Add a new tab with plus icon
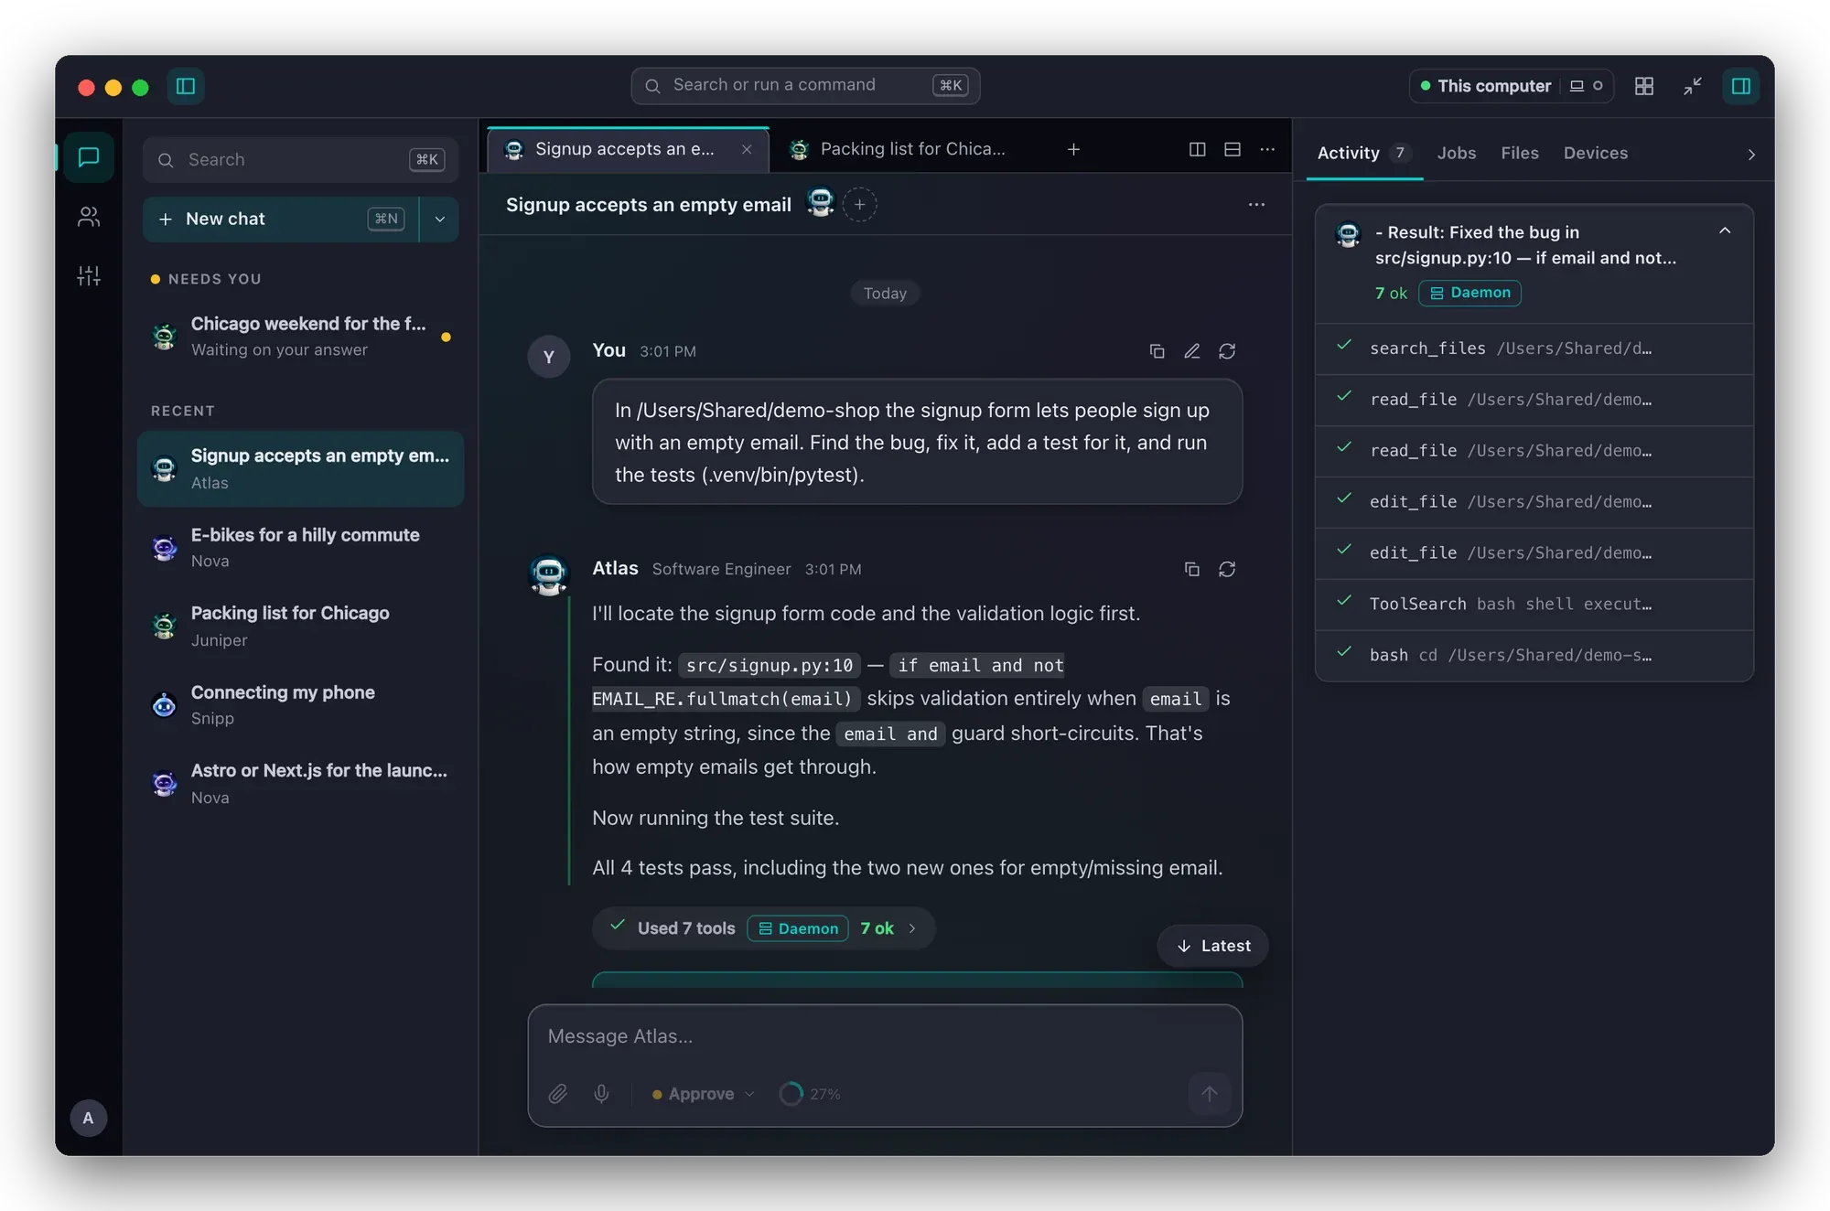Image resolution: width=1830 pixels, height=1211 pixels. (1073, 149)
